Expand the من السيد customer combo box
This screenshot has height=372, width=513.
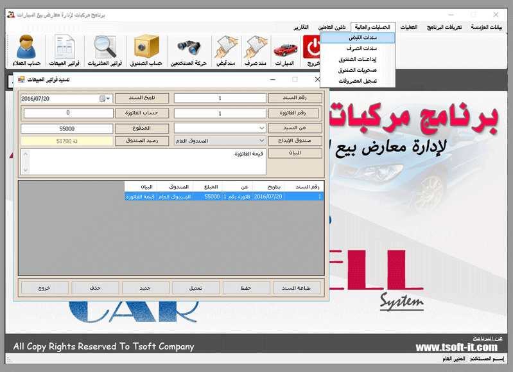pos(262,128)
